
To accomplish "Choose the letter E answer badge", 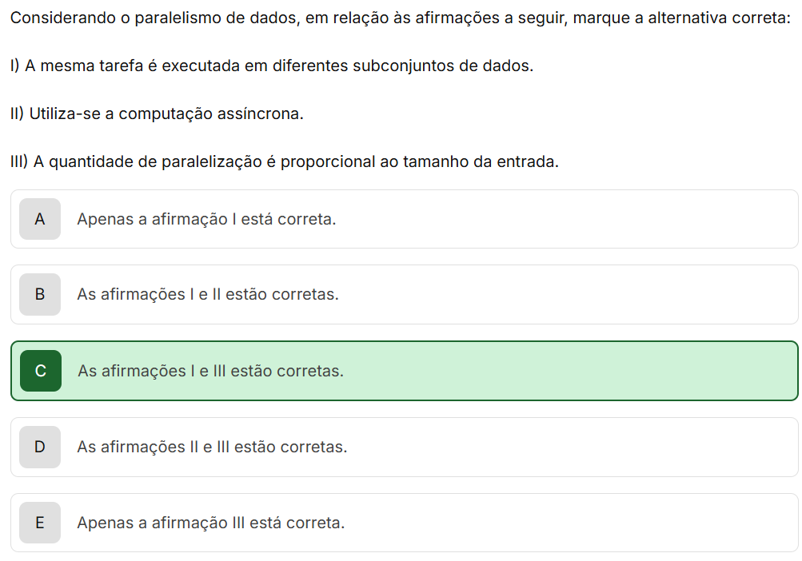I will [x=40, y=523].
